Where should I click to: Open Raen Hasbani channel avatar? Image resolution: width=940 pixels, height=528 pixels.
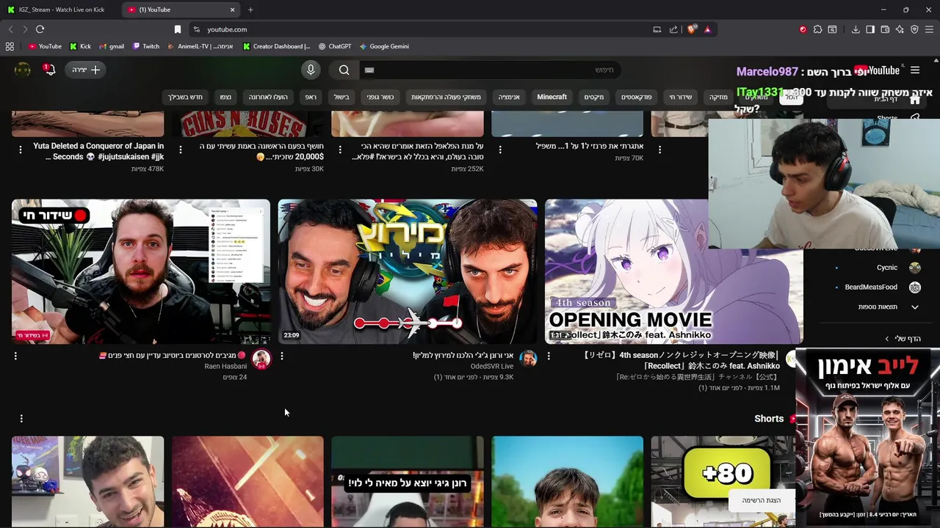[x=261, y=359]
